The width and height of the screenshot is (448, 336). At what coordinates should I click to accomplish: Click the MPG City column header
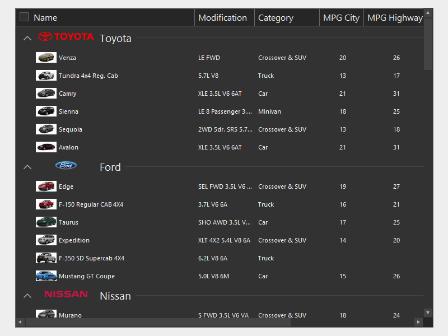pos(341,18)
